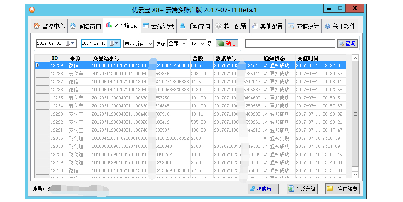The image size is (403, 202).
Task: Click the wrench icon for 其他配置
Action: 254,26
